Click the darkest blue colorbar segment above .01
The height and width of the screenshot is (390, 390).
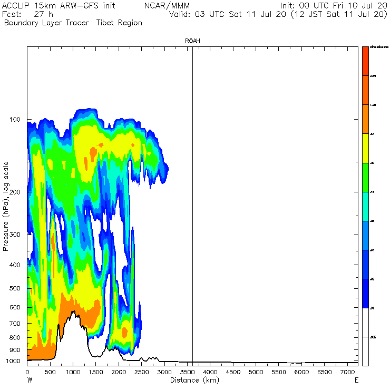pos(365,294)
